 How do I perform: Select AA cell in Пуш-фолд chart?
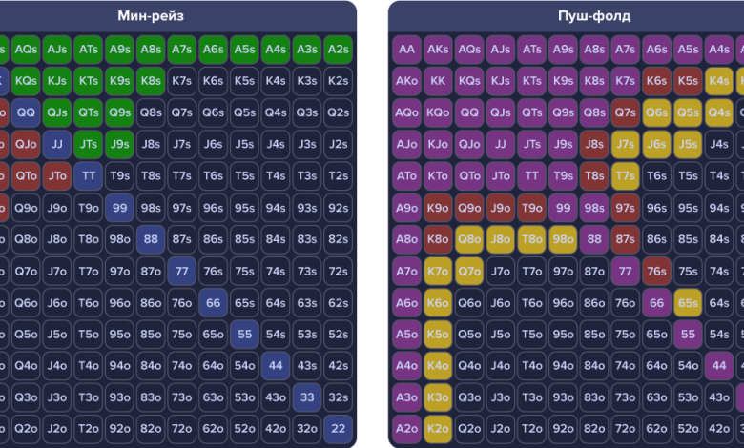click(x=406, y=50)
